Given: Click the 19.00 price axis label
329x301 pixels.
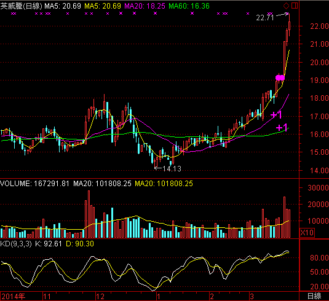Looking at the screenshot, I should [x=319, y=80].
